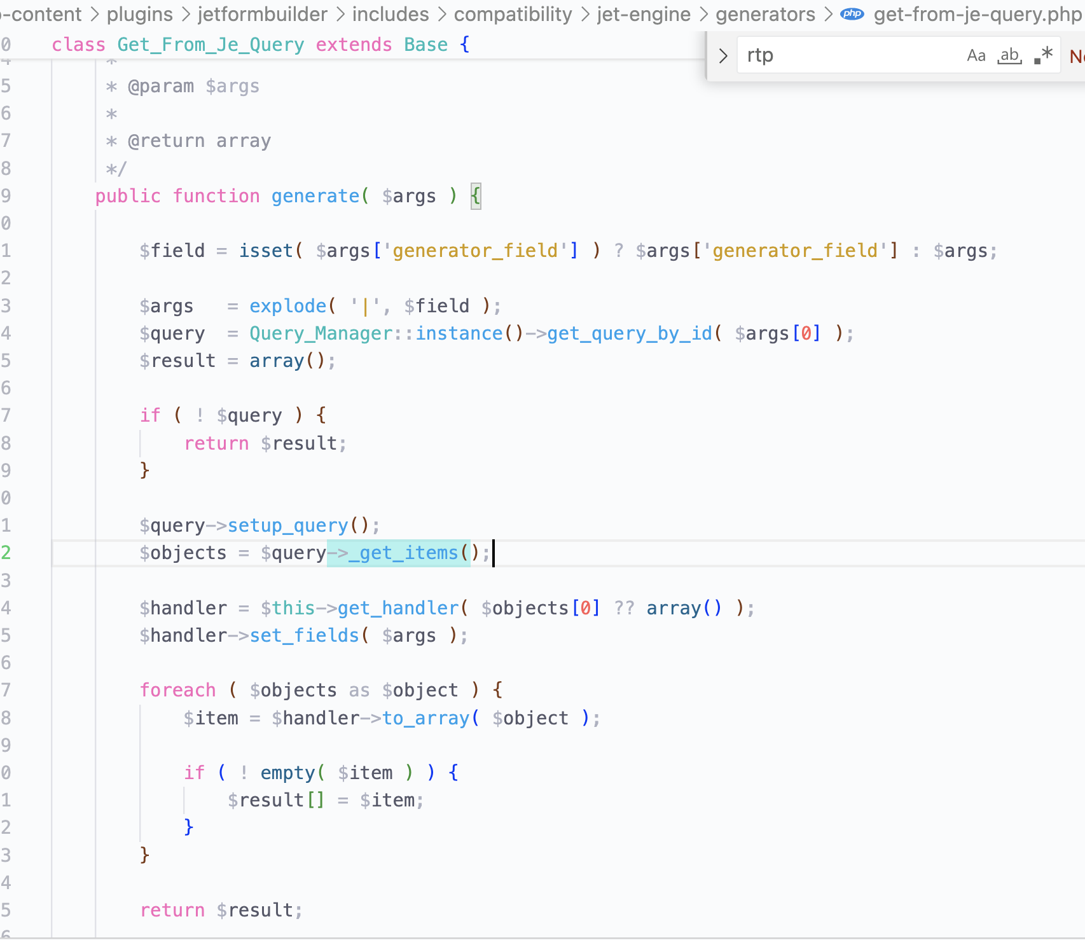The image size is (1085, 940).
Task: Select the compatibility breadcrumb item
Action: point(513,14)
